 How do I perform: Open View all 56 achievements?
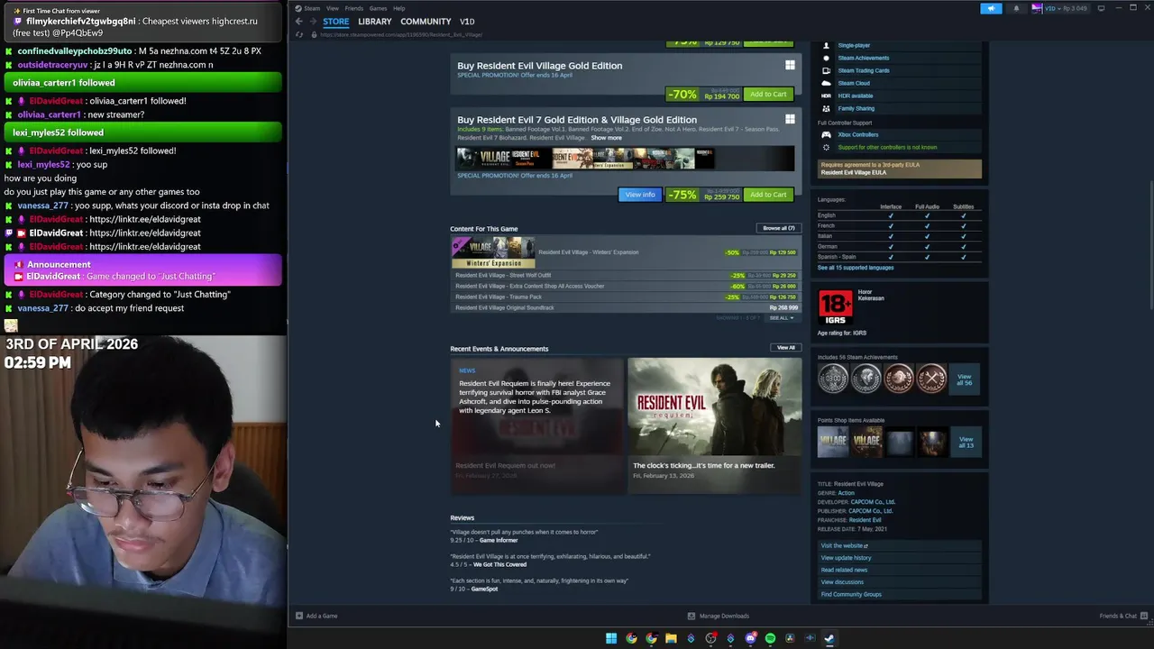pos(965,379)
